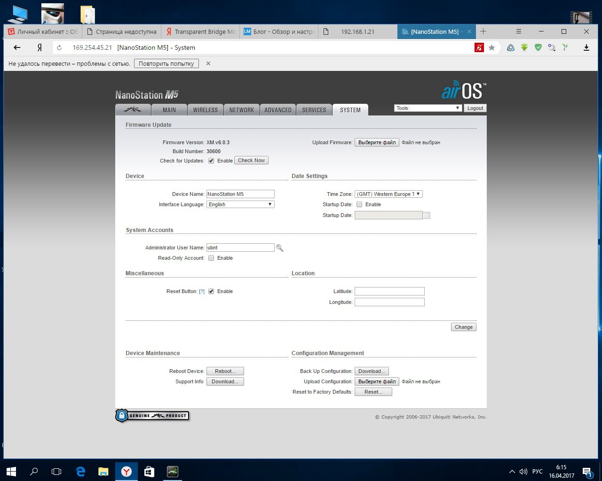
Task: Open the Interface Language dropdown
Action: [240, 204]
